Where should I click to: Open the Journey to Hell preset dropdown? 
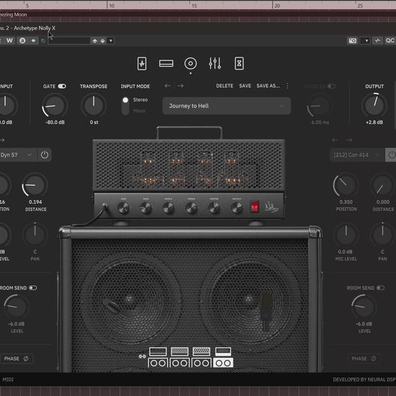227,106
